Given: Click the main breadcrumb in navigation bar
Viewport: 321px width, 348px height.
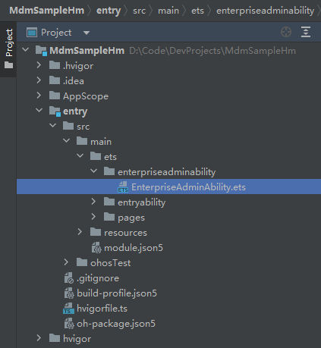Looking at the screenshot, I should tap(168, 11).
